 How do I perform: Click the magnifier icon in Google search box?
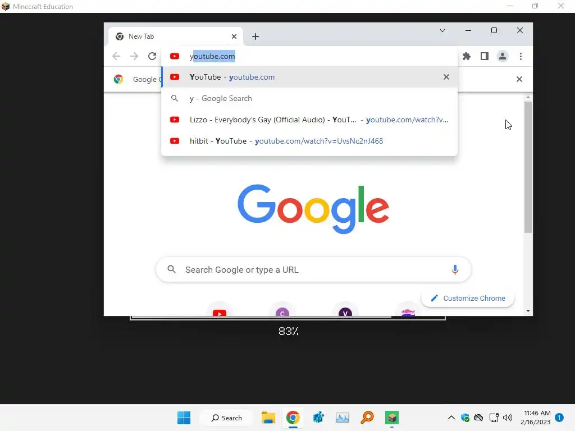172,269
